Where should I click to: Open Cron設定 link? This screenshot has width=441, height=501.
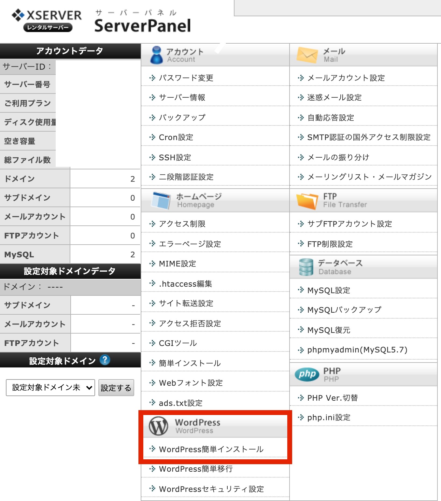pyautogui.click(x=176, y=137)
